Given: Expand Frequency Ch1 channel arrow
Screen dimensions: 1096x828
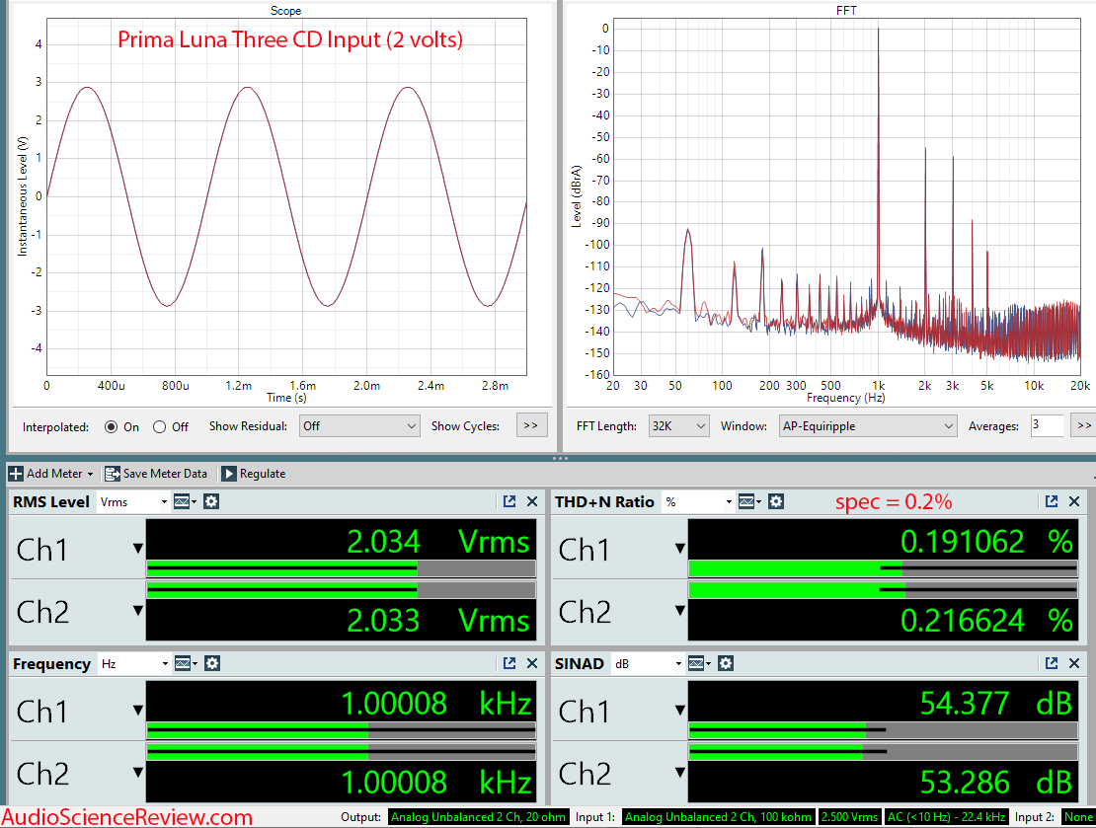Looking at the screenshot, I should [137, 711].
